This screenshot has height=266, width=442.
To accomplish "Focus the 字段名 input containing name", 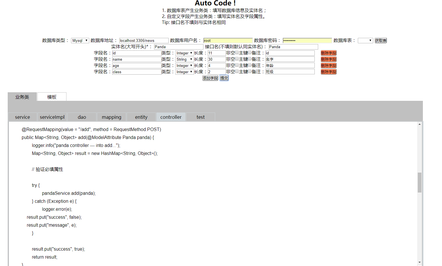I will [137, 59].
